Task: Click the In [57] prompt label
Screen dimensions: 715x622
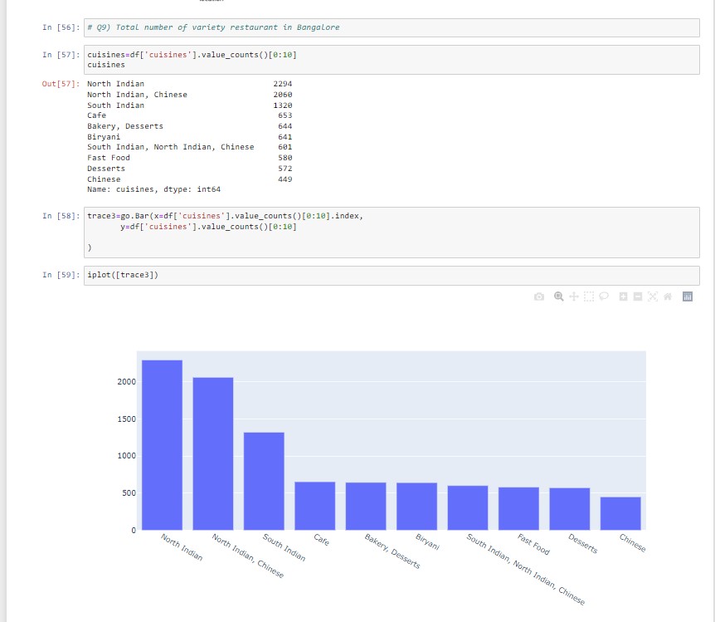Action: 61,55
